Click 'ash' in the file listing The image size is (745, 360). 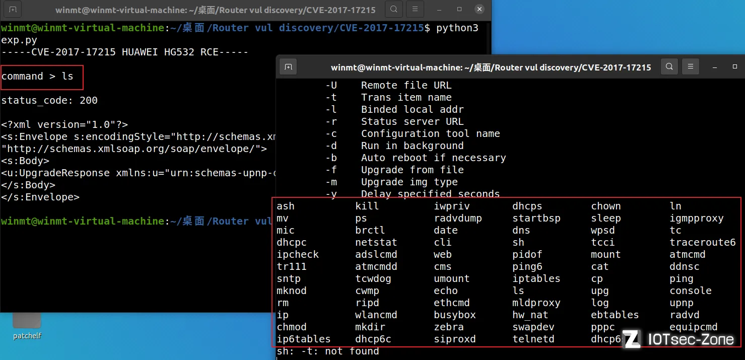click(x=286, y=206)
